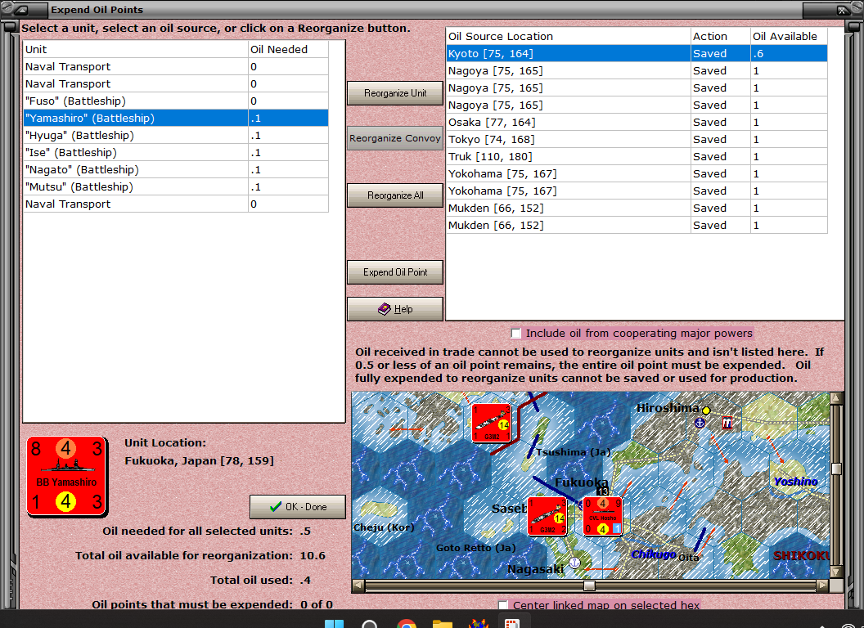Screen dimensions: 864x628
Task: Click the Help button with book icon
Action: tap(394, 309)
